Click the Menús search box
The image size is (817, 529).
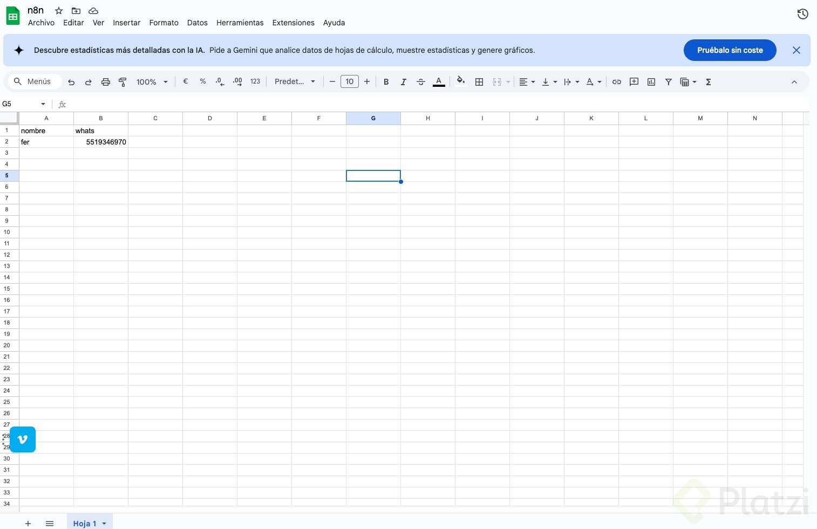(x=36, y=81)
